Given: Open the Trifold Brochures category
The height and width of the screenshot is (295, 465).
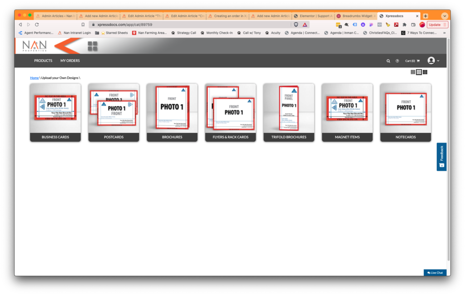Looking at the screenshot, I should (289, 112).
